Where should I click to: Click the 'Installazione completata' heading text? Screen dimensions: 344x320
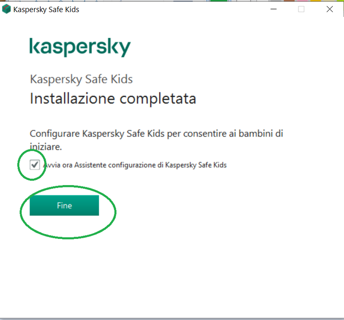point(113,99)
